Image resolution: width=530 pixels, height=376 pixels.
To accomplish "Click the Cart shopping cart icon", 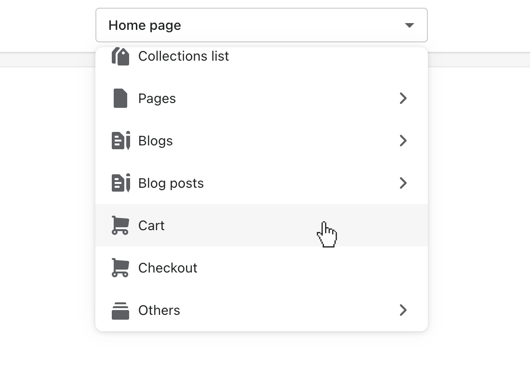I will tap(120, 225).
